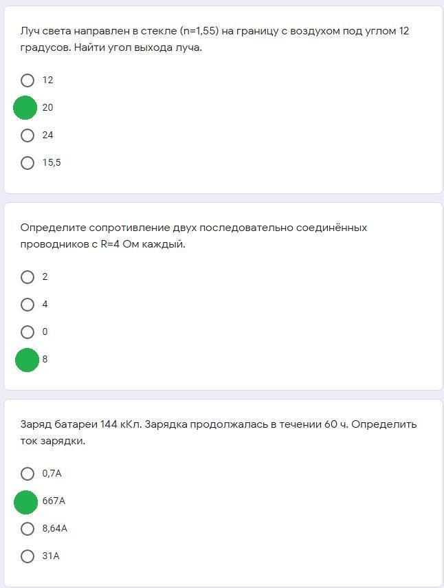The width and height of the screenshot is (444, 588).
Task: Choose 24 as the ray exit angle
Action: point(27,135)
